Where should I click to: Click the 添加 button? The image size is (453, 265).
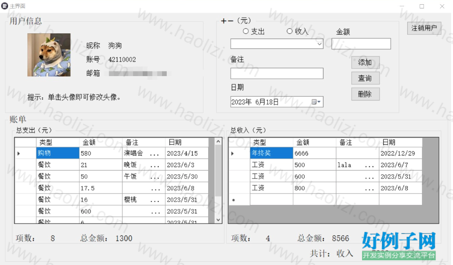coord(365,62)
